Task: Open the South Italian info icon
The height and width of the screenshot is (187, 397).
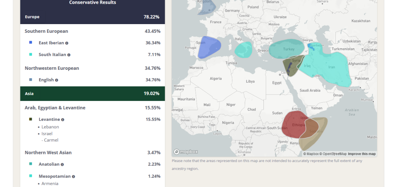Action: point(69,55)
